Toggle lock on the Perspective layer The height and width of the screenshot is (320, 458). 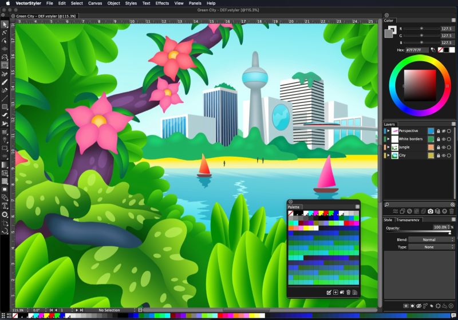[438, 131]
